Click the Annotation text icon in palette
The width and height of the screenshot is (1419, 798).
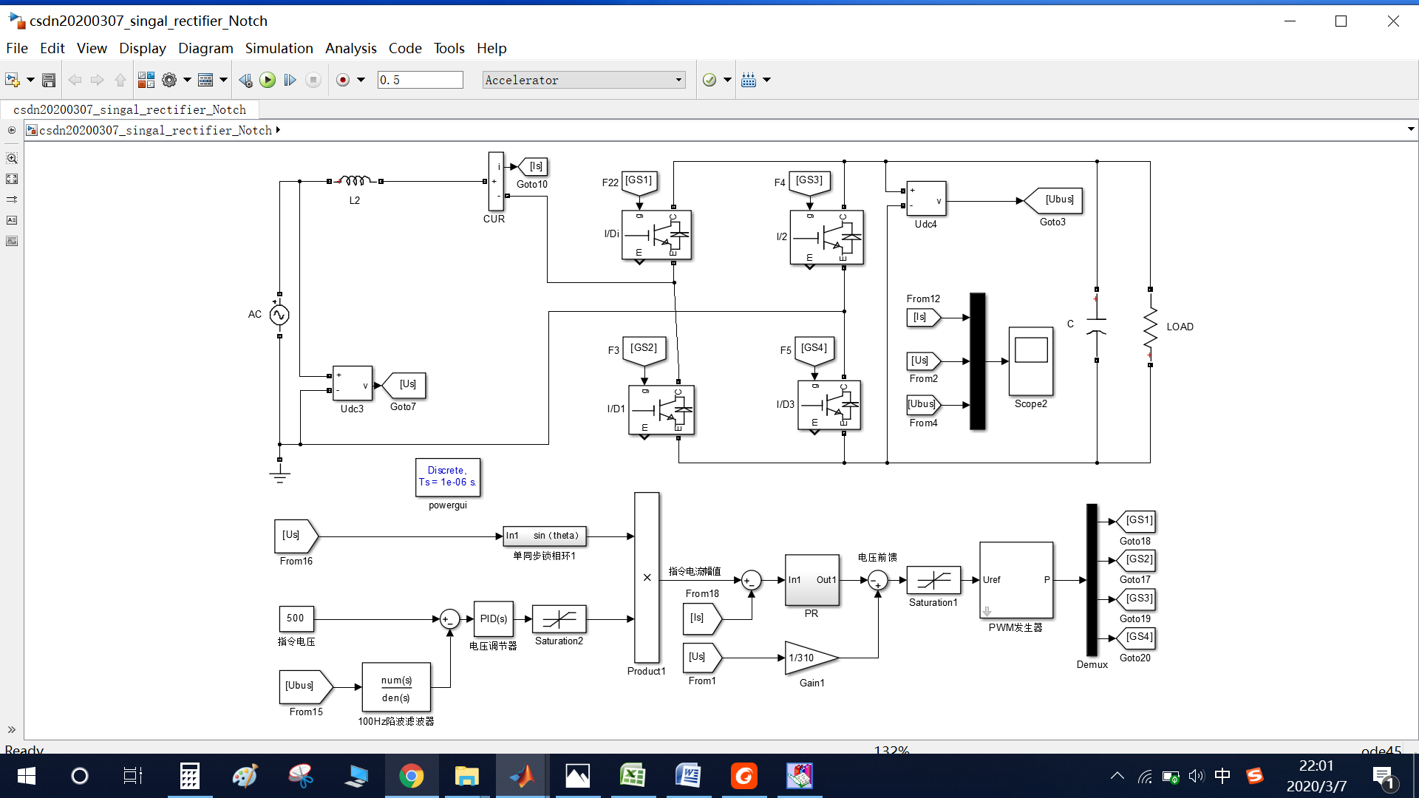click(12, 220)
